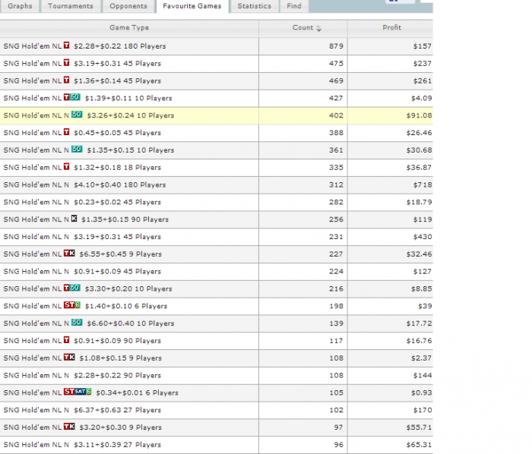Click the Count column header label
532x454 pixels.
click(x=302, y=28)
